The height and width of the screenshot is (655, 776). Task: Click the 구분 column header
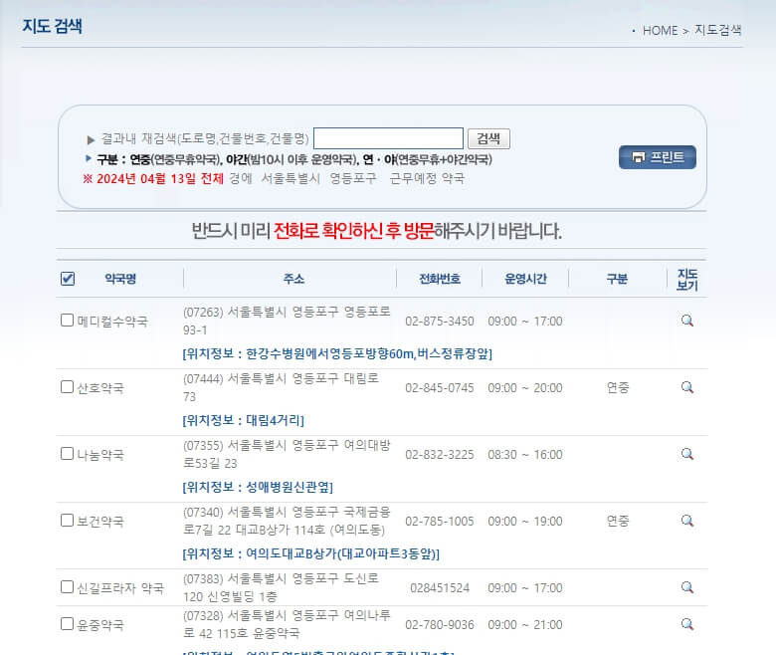[x=617, y=279]
